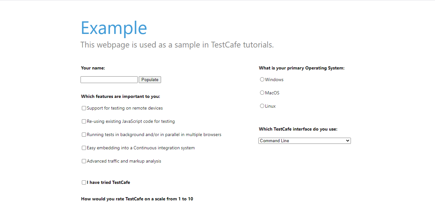Select the Windows radio button

[x=262, y=79]
